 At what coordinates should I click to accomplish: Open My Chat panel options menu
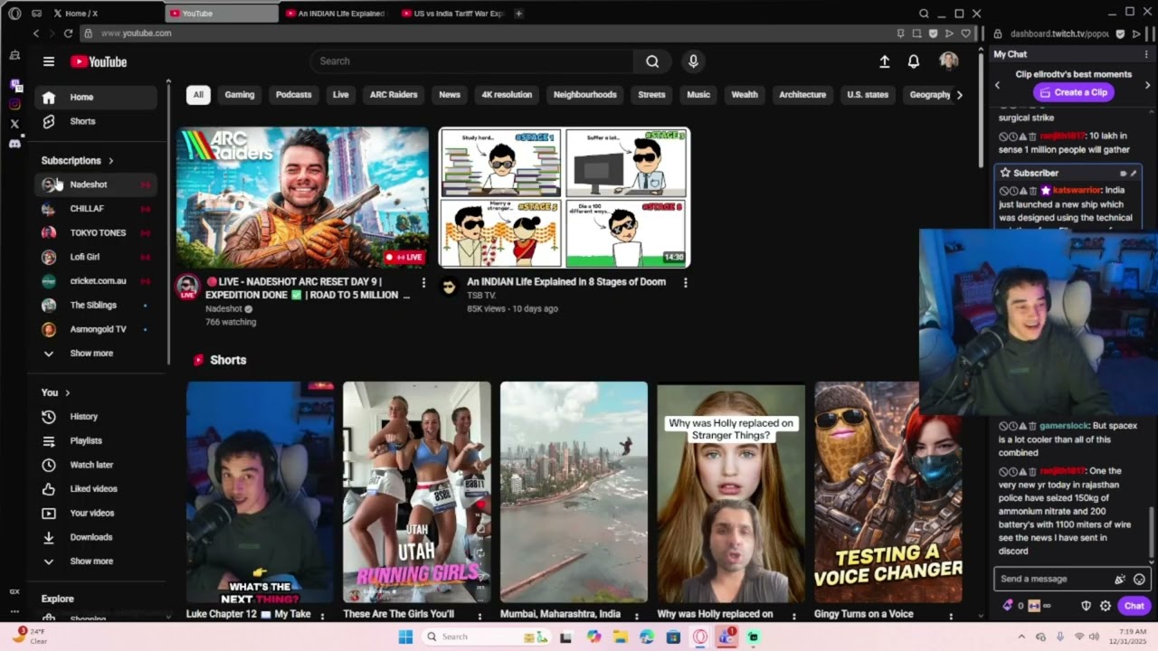(1146, 54)
